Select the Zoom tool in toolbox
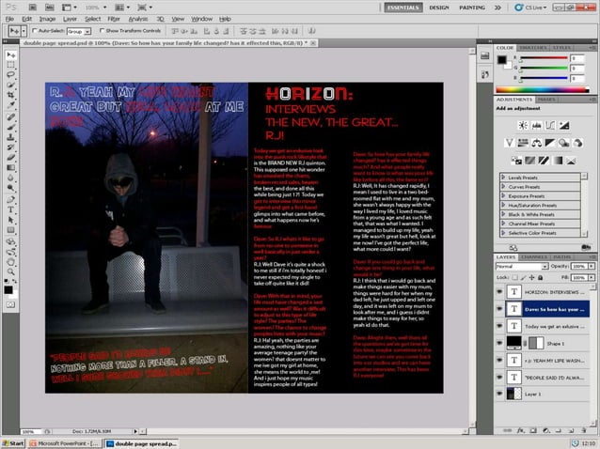600x449 pixels. (x=10, y=272)
